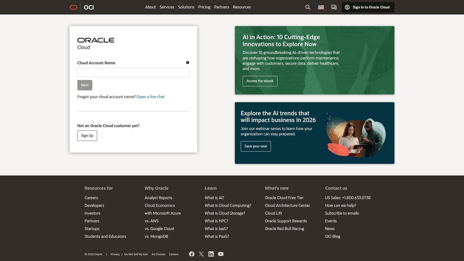Select Partners in the top menu
The width and height of the screenshot is (464, 261).
pyautogui.click(x=221, y=7)
